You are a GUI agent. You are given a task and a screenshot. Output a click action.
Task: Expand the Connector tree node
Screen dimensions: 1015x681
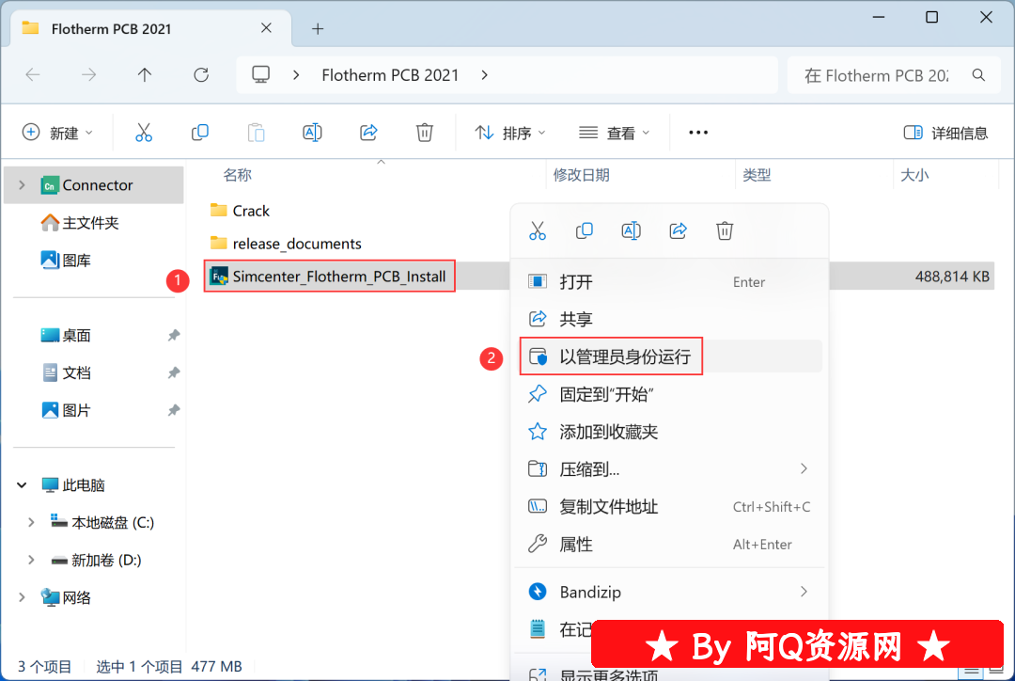tap(22, 185)
